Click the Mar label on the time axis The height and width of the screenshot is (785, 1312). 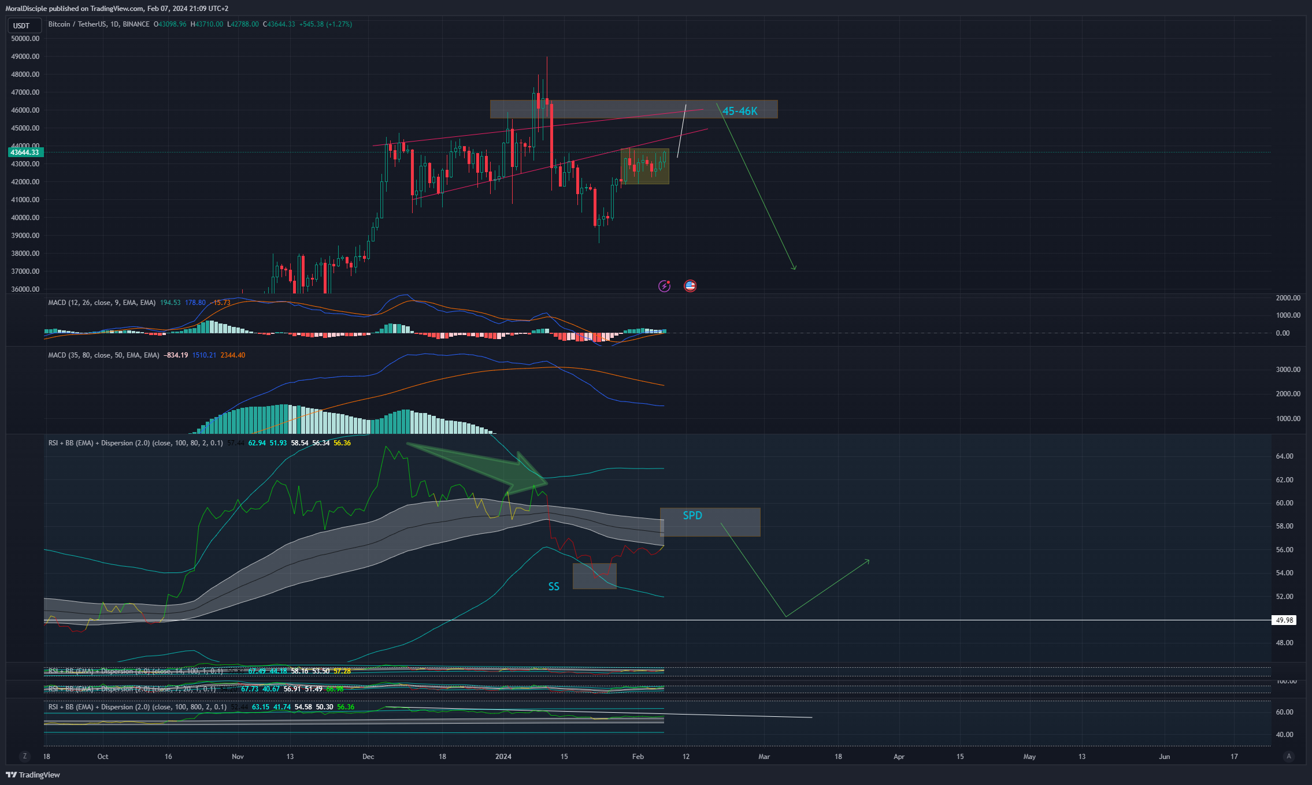764,757
